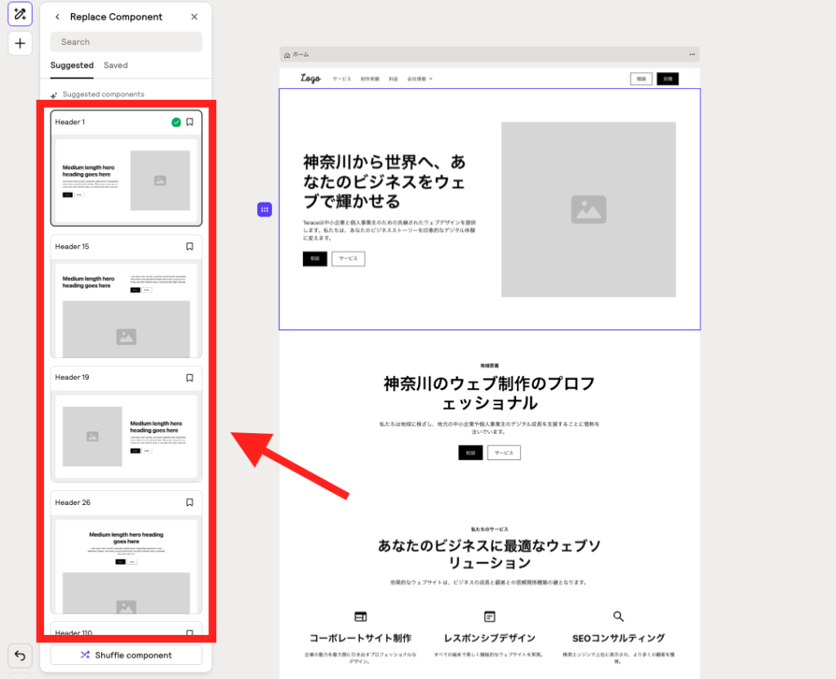Image resolution: width=836 pixels, height=679 pixels.
Task: Switch to the Saved tab
Action: [x=115, y=65]
